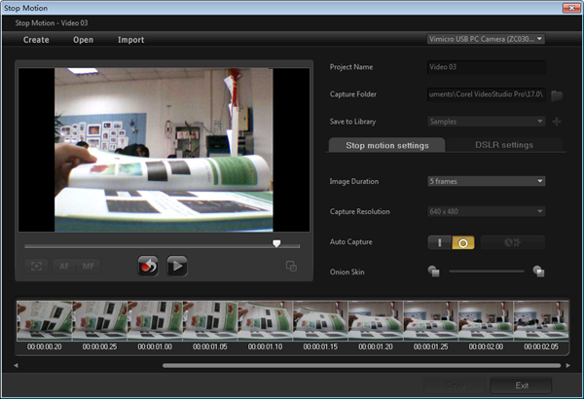Image resolution: width=584 pixels, height=399 pixels.
Task: Select the thumbnail at 00:00:01.10
Action: tap(264, 321)
